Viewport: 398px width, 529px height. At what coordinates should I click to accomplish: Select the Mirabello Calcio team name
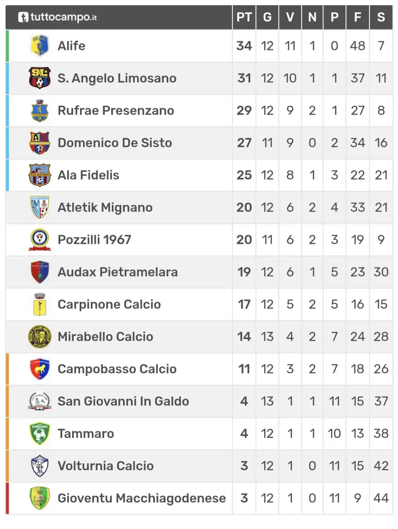(x=105, y=336)
